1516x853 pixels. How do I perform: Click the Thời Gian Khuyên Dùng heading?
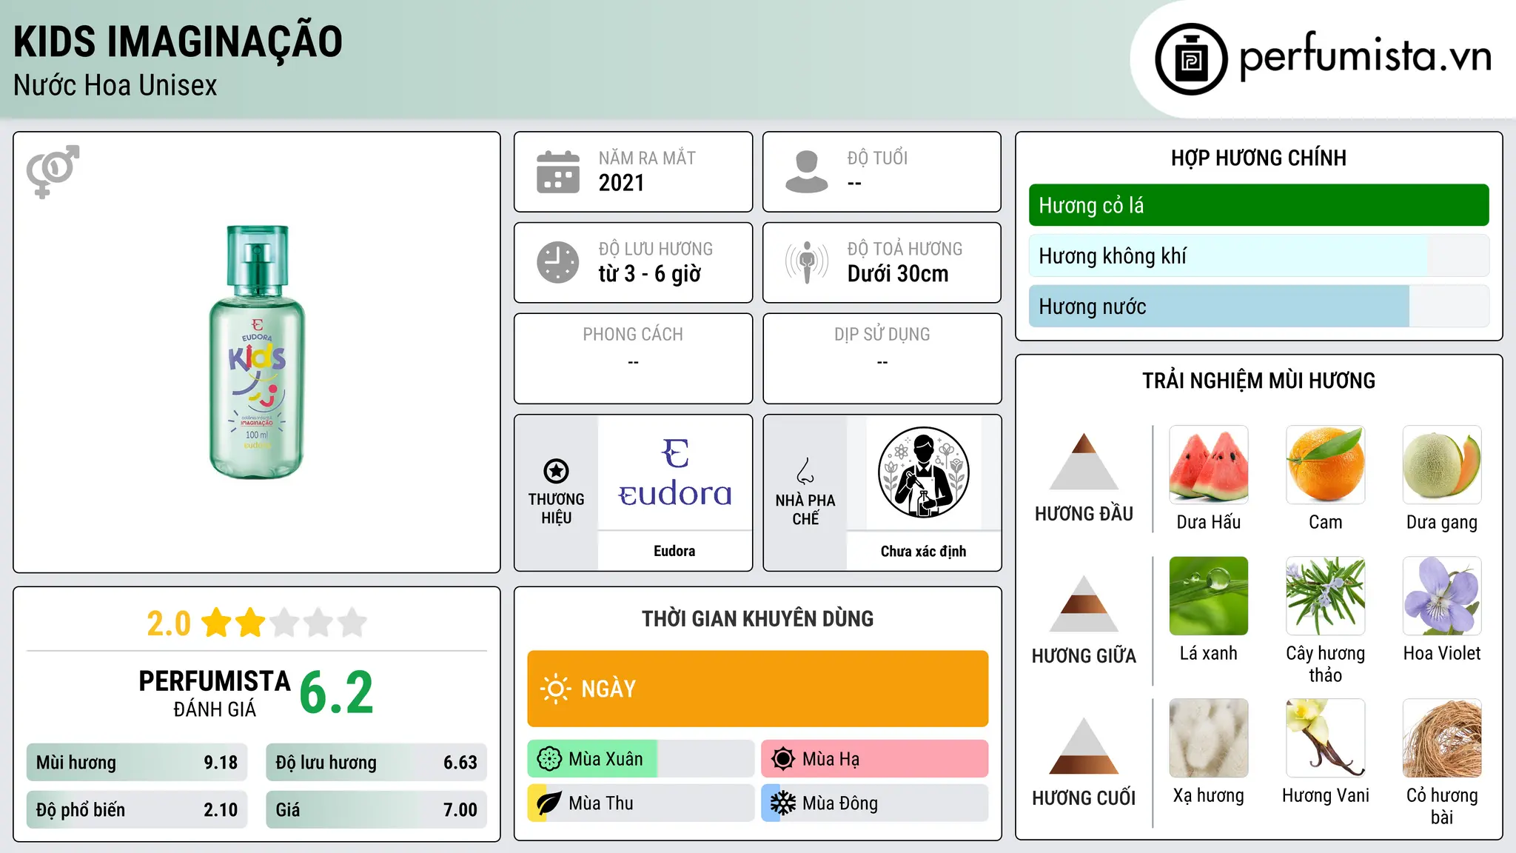pos(757,618)
